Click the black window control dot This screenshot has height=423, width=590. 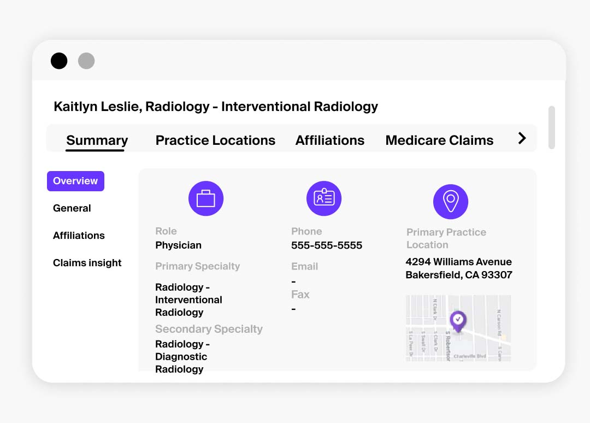[x=59, y=61]
